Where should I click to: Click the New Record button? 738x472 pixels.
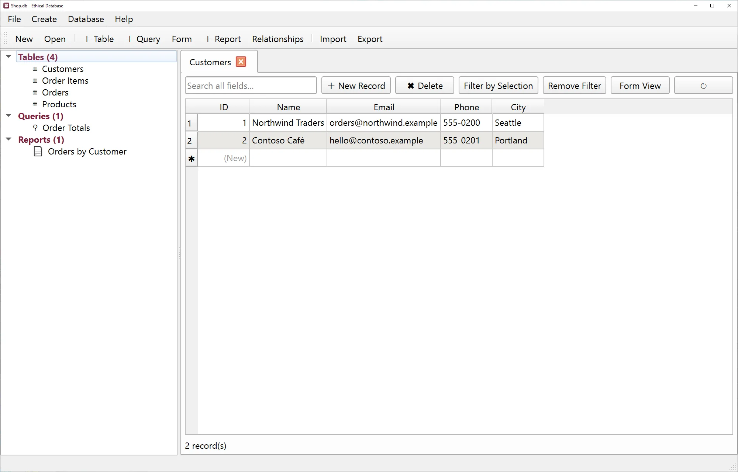tap(356, 86)
